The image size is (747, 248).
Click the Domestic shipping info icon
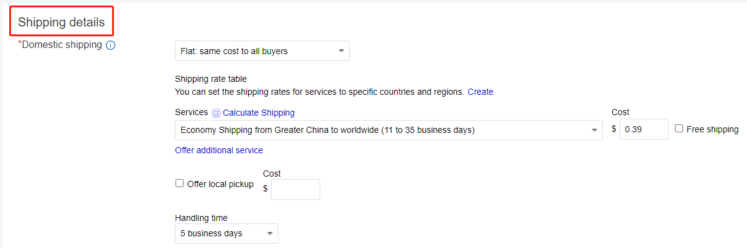pos(111,45)
